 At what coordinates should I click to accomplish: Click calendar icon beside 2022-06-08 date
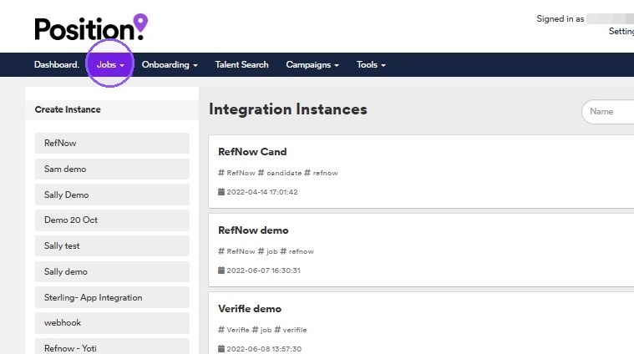point(221,349)
